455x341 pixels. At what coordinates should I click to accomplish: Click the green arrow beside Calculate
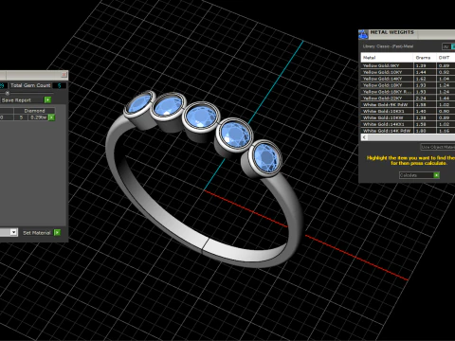click(436, 175)
